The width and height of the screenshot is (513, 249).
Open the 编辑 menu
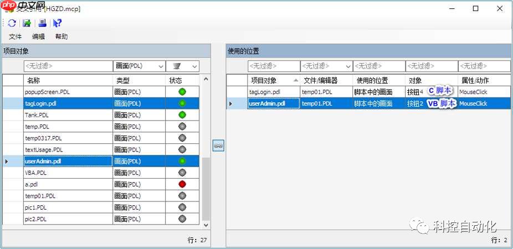(x=38, y=37)
